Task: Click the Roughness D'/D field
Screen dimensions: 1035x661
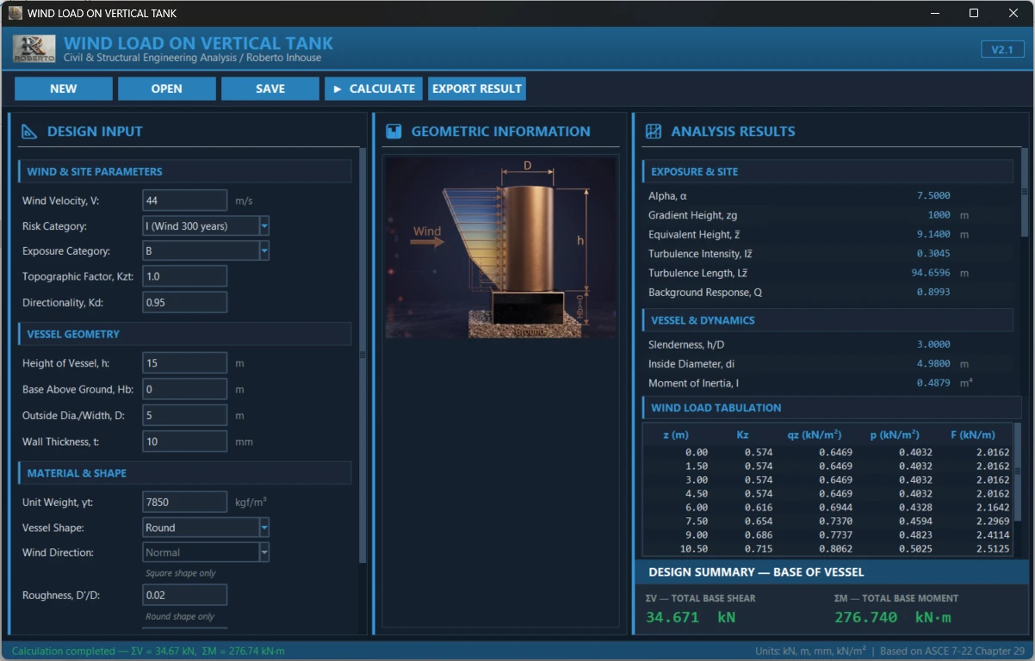Action: (x=184, y=595)
